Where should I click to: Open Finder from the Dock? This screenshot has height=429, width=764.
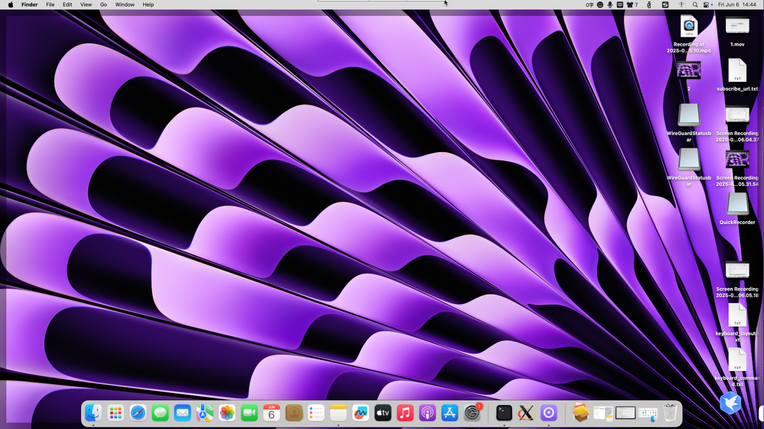point(93,413)
